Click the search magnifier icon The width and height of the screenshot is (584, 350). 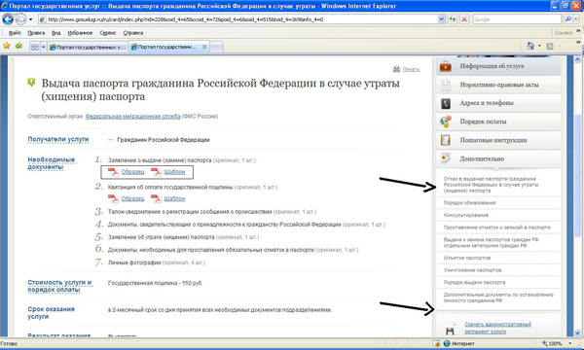(x=567, y=19)
